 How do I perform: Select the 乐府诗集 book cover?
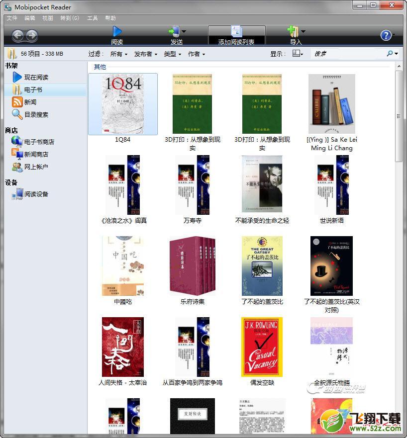193,266
